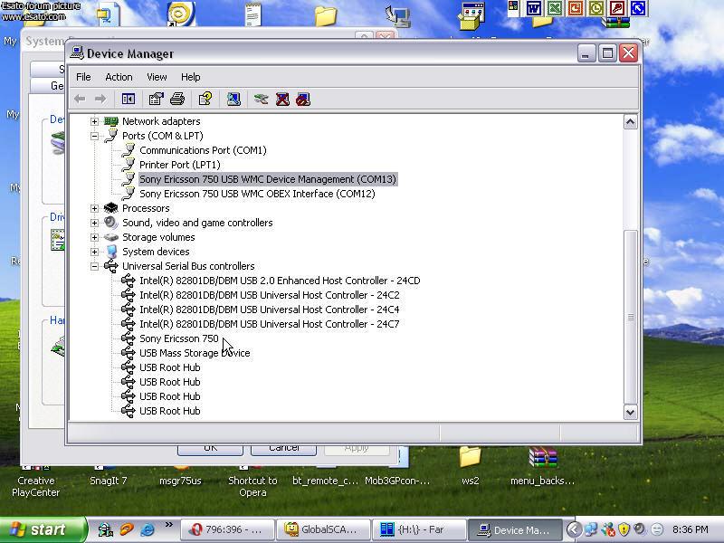
Task: Select USB Universal Host Controller - 24C4
Action: tap(269, 310)
